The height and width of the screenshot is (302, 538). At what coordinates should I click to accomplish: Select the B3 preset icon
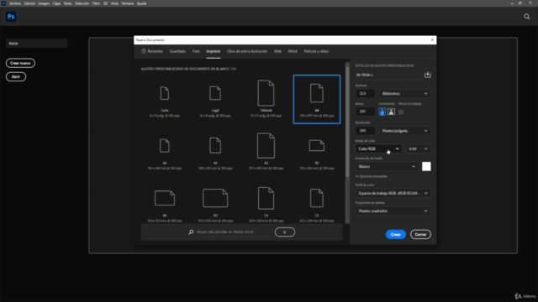pos(215,198)
